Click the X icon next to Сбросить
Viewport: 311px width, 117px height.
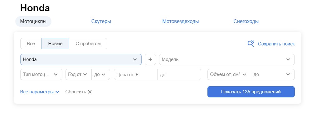click(90, 92)
